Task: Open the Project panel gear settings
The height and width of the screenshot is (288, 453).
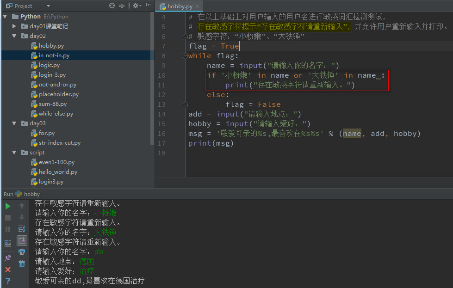Action: [136, 6]
